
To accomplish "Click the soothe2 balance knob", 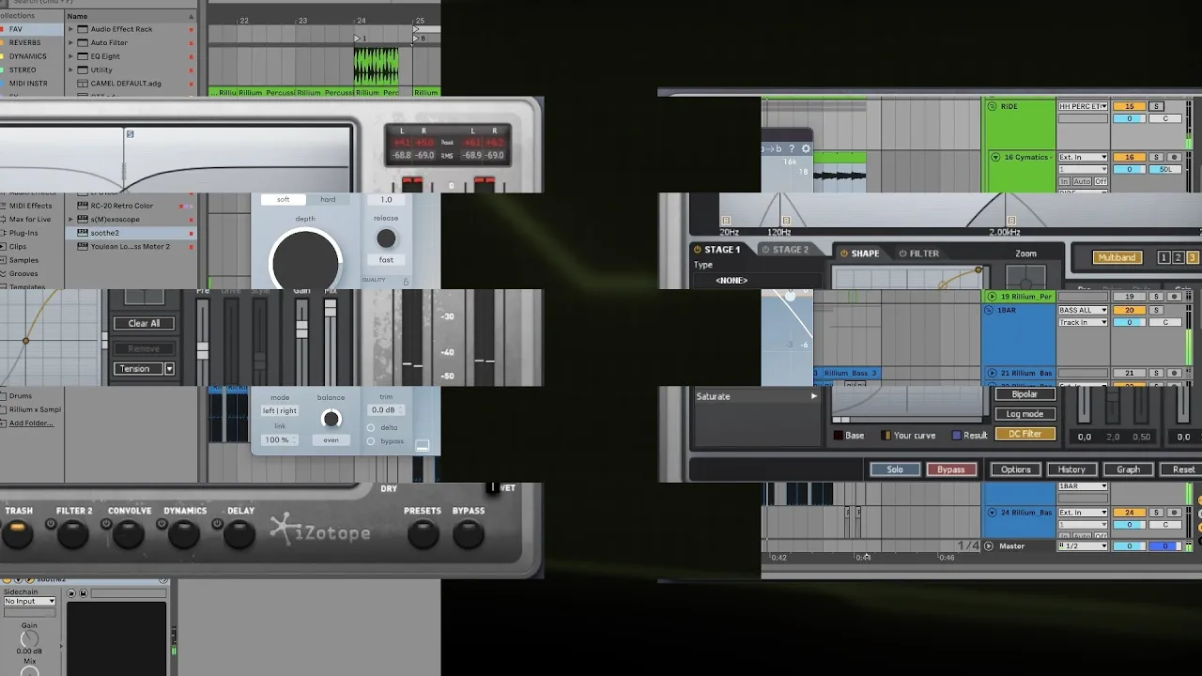I will (x=331, y=419).
